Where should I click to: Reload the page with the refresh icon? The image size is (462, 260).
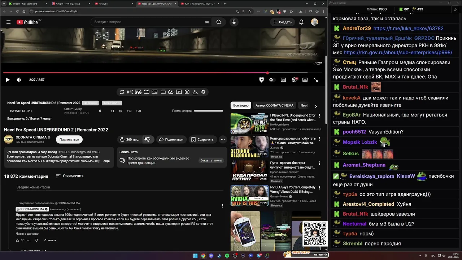[x=17, y=11]
